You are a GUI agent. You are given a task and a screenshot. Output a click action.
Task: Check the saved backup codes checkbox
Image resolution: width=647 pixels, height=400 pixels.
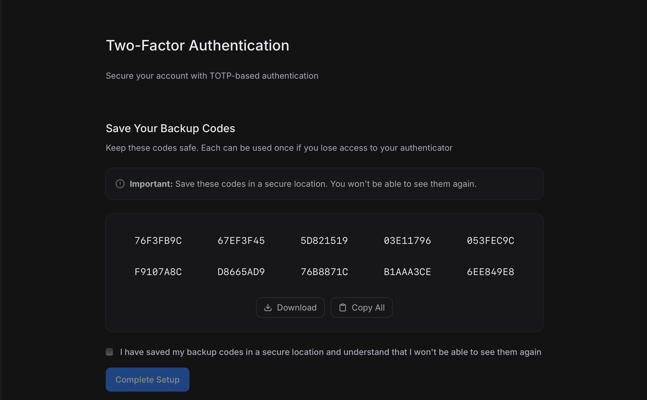pos(109,352)
